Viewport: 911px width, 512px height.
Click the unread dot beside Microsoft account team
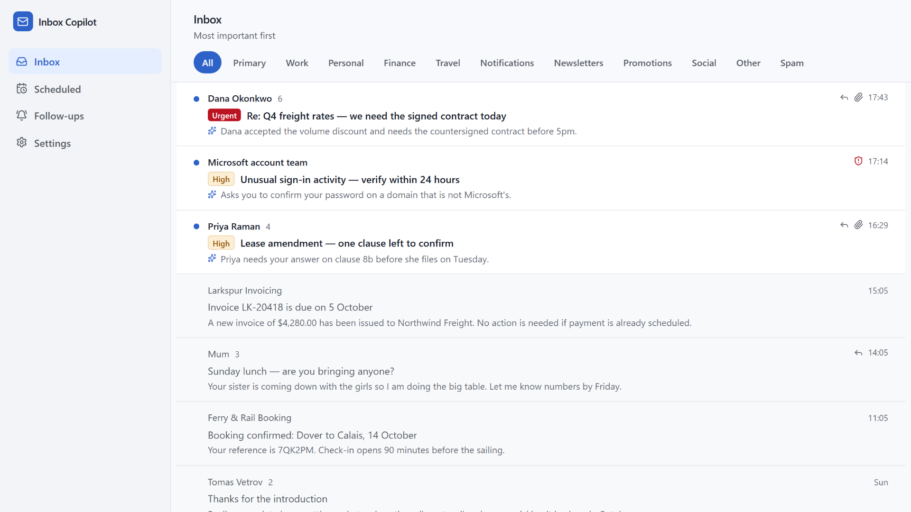pyautogui.click(x=196, y=163)
